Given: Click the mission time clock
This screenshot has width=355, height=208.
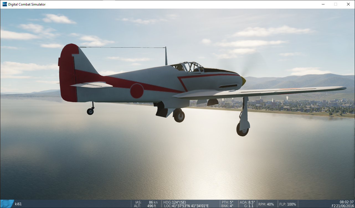Looking at the screenshot, I should [x=346, y=202].
